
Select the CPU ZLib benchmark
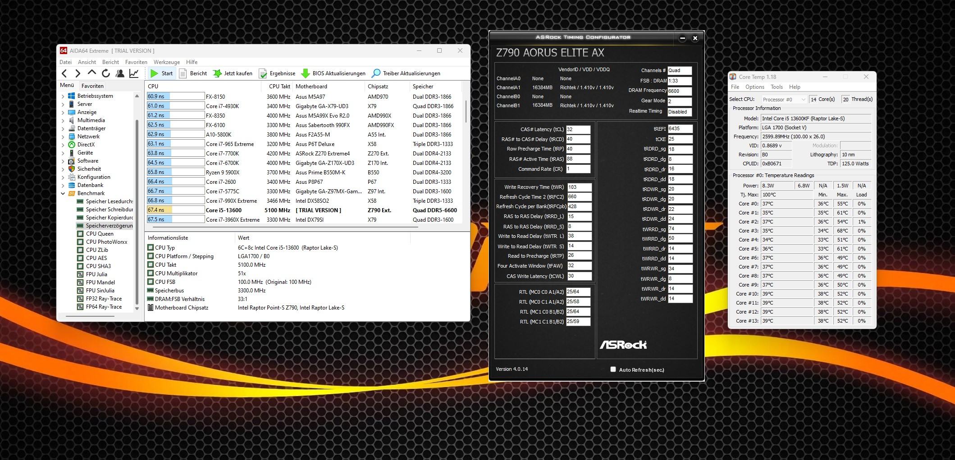pos(97,250)
